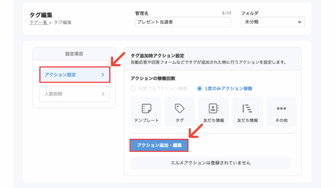Click the フォルダ dropdown arrow
Screen dimensions: 335x188
(x=299, y=22)
